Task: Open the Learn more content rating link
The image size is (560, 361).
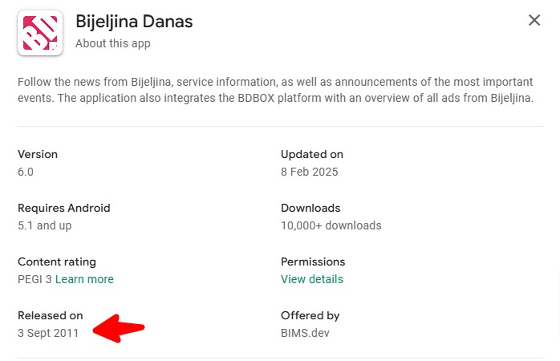Action: pyautogui.click(x=84, y=279)
